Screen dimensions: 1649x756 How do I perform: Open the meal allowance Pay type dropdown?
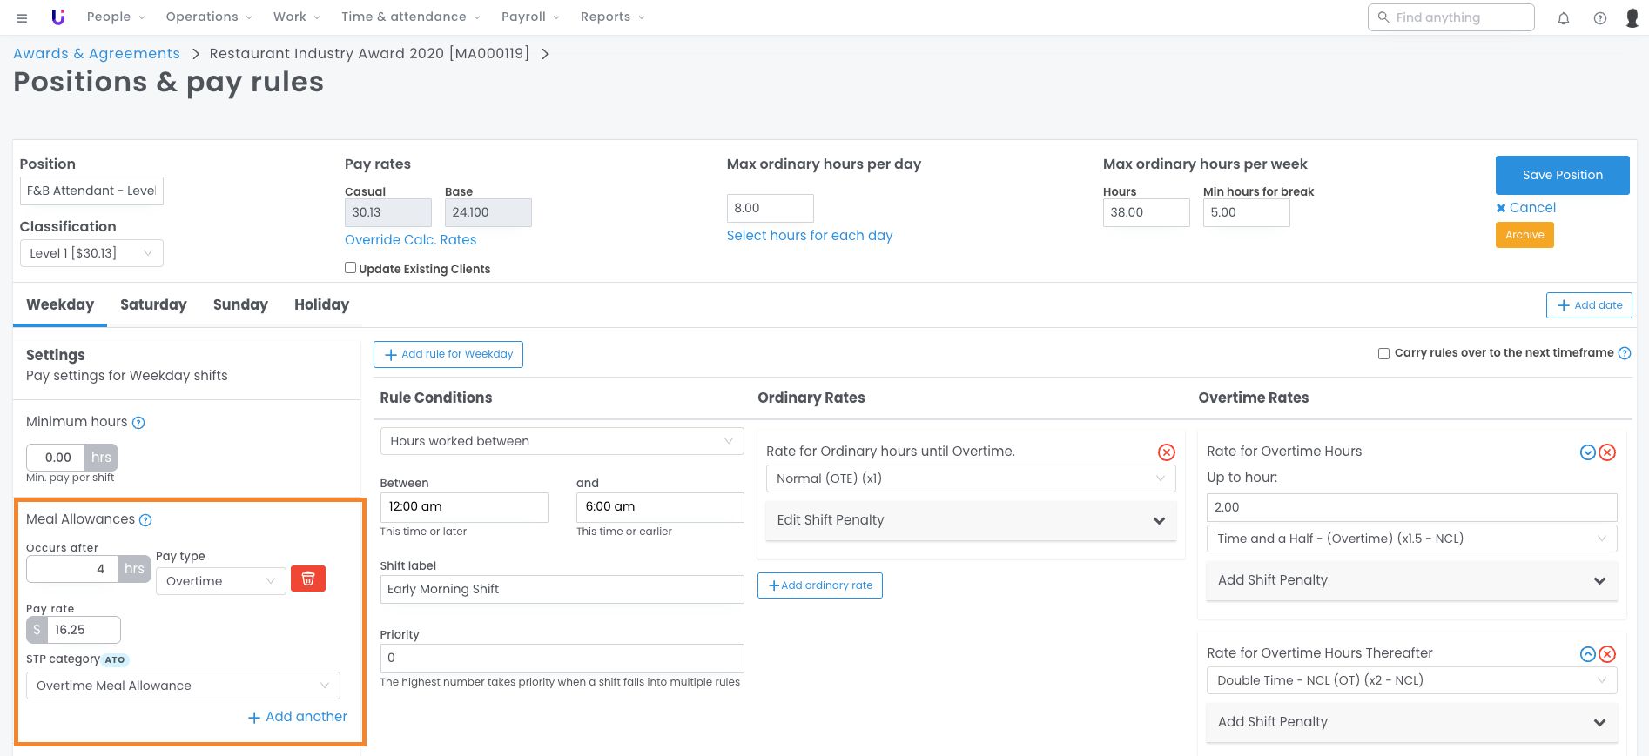[x=220, y=581]
